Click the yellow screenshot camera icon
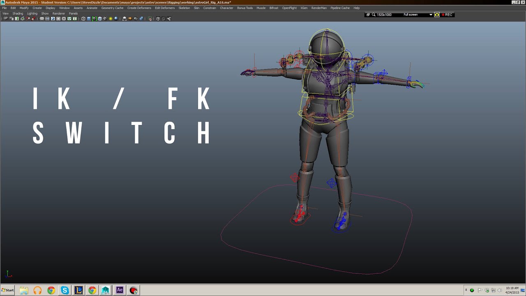 click(x=437, y=15)
